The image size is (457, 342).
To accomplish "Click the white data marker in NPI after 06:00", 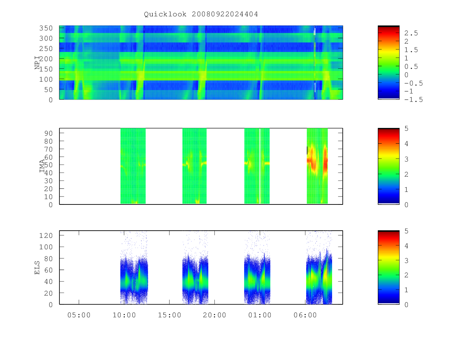I will click(315, 31).
